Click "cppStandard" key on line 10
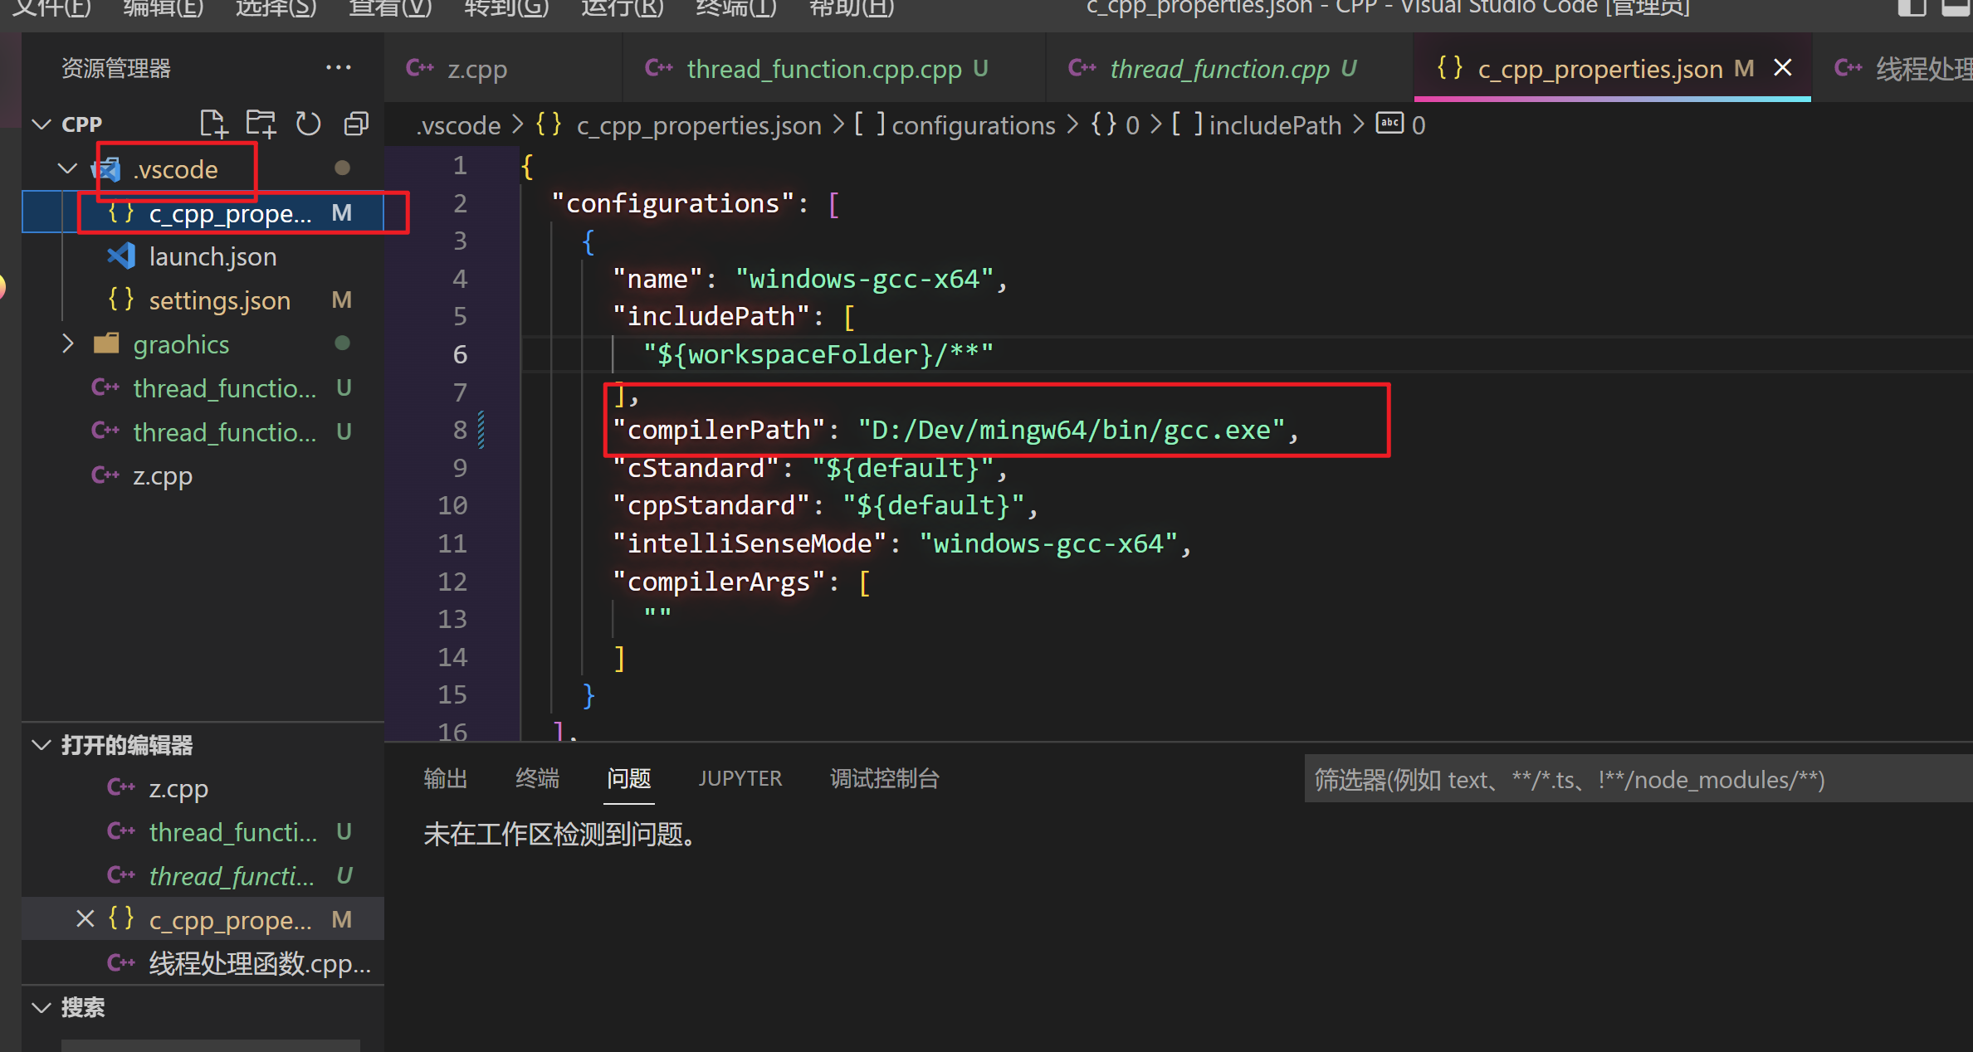Image resolution: width=1973 pixels, height=1052 pixels. coord(711,505)
